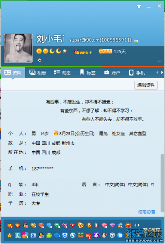Open the 权限设置 link

click(147, 212)
